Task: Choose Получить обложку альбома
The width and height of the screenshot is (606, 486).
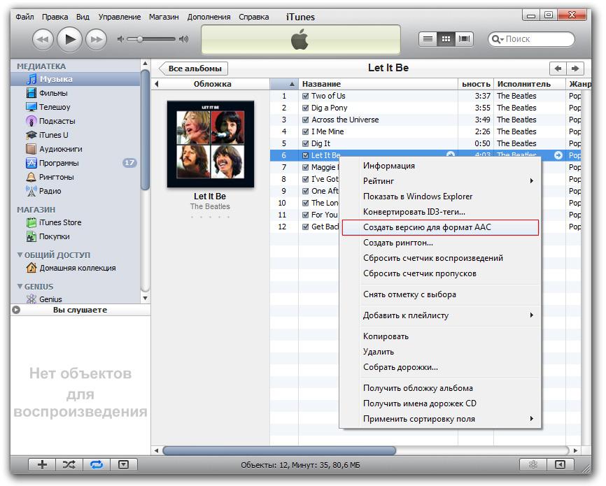Action: point(440,388)
